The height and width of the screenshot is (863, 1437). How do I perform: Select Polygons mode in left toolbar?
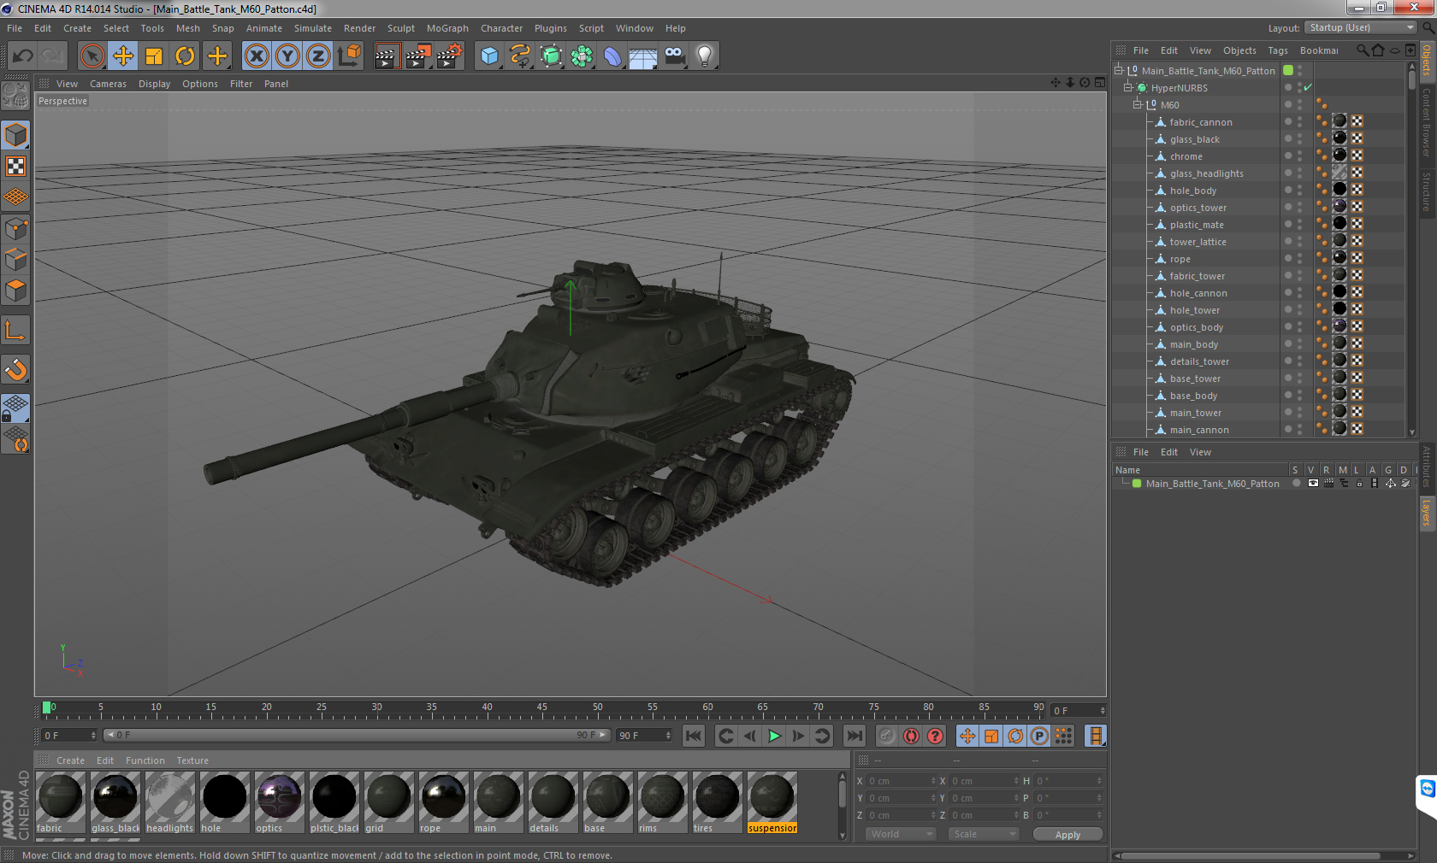[16, 291]
